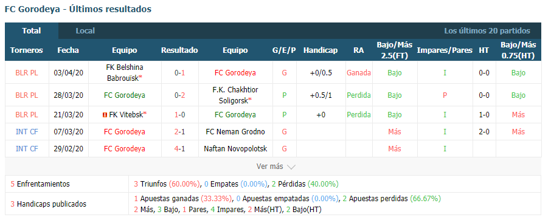The image size is (551, 220).
Task: Click the 0-2 result on 28/03/20
Action: click(x=179, y=95)
